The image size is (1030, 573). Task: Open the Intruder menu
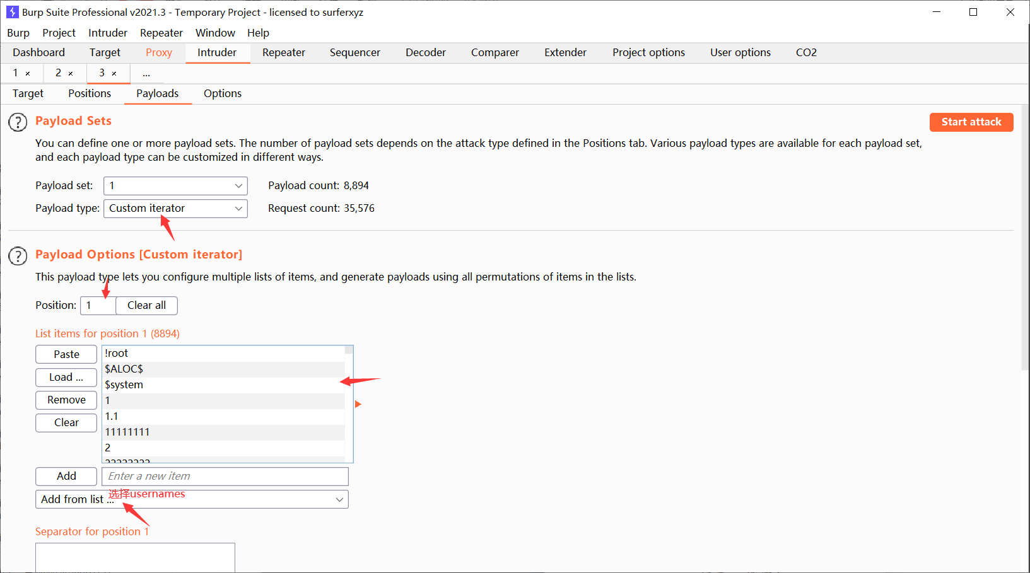pyautogui.click(x=108, y=33)
